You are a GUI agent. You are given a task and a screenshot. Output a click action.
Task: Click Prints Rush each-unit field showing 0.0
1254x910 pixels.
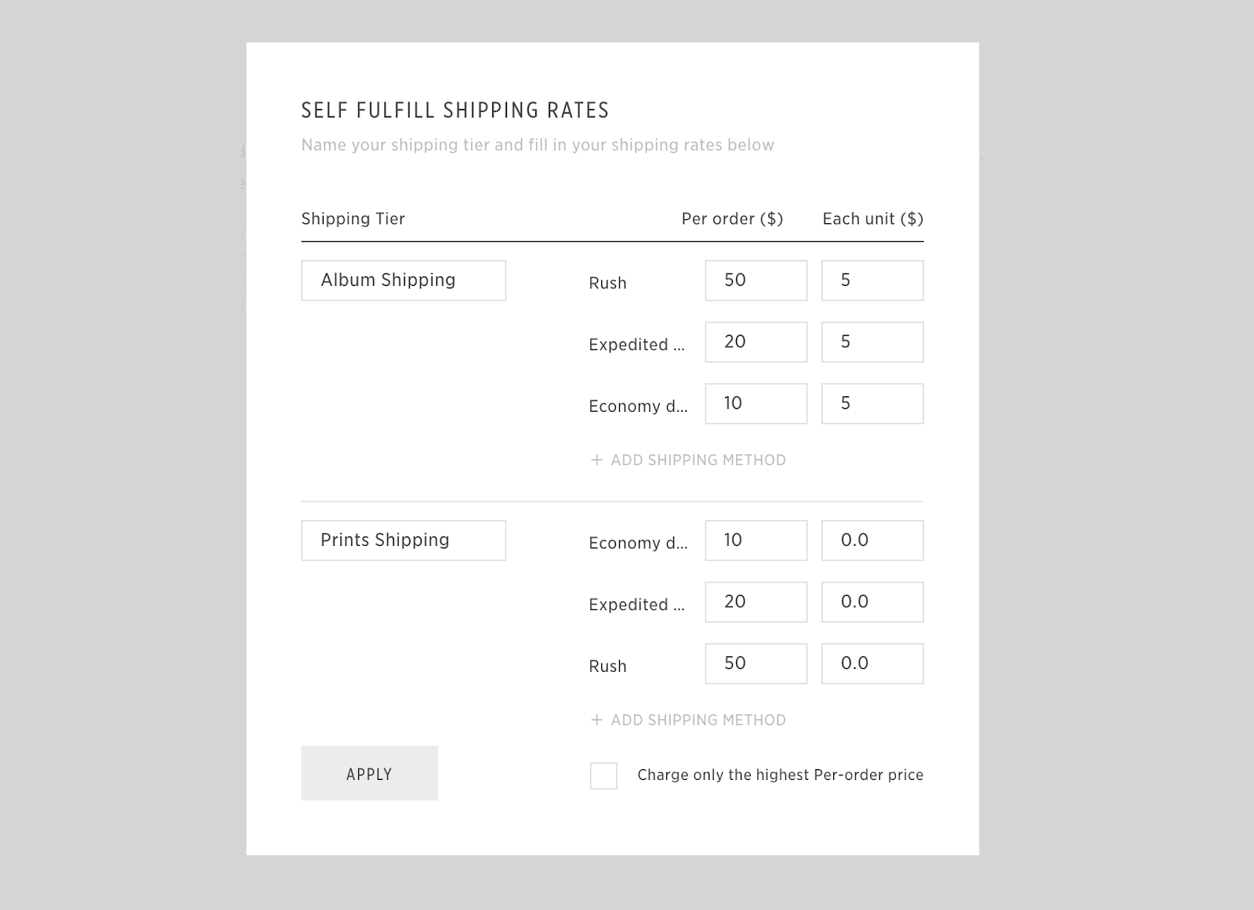click(872, 663)
